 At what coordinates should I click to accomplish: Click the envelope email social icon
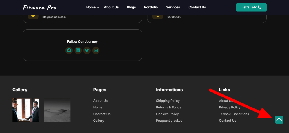pyautogui.click(x=96, y=50)
